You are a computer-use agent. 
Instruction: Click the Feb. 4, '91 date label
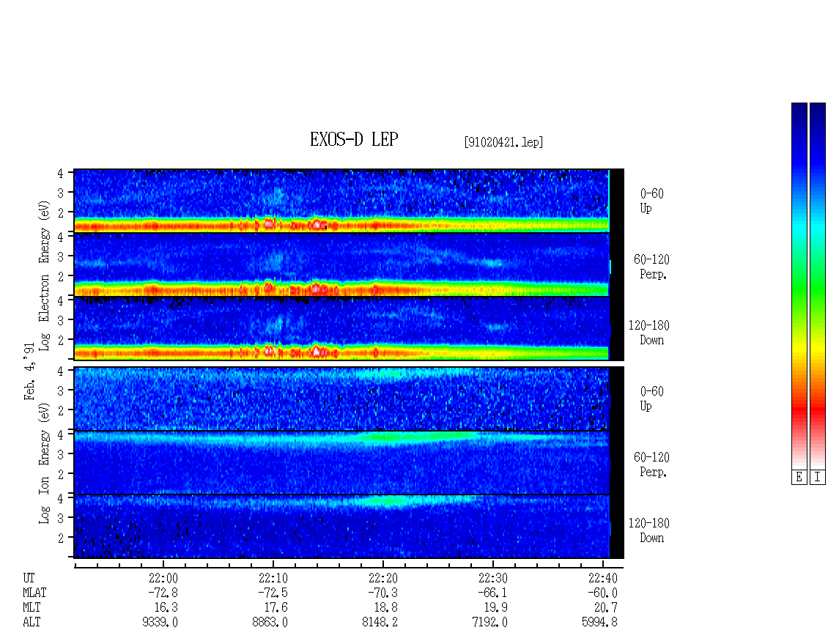tap(29, 371)
